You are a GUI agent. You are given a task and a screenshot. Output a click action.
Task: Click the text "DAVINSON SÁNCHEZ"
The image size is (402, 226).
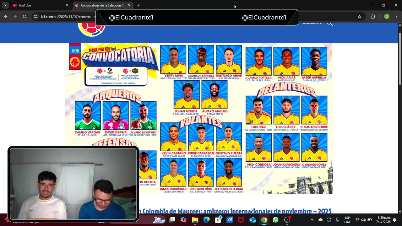[x=201, y=76]
